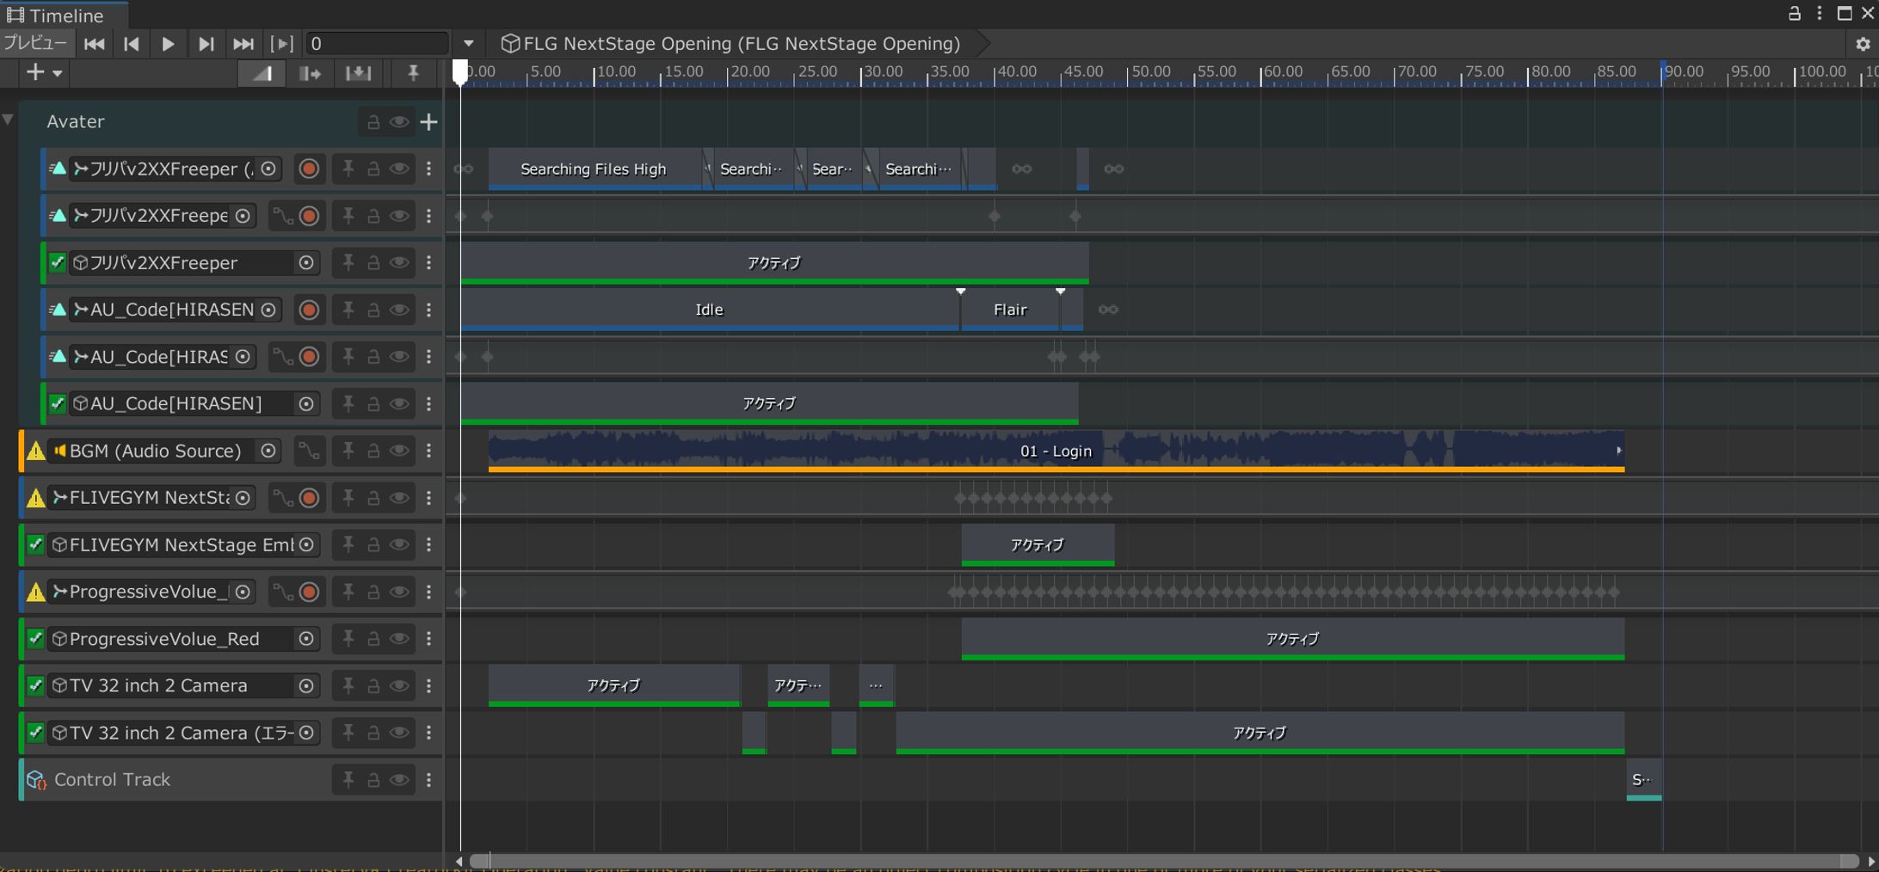Toggle the marker visibility pin in the toolbar

(414, 73)
